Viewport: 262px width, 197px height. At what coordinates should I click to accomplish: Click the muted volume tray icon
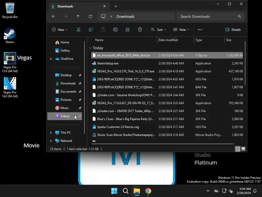(231, 191)
